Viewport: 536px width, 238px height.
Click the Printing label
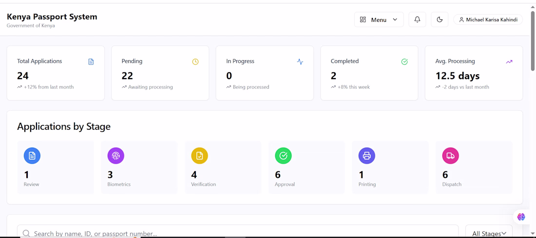(x=367, y=184)
